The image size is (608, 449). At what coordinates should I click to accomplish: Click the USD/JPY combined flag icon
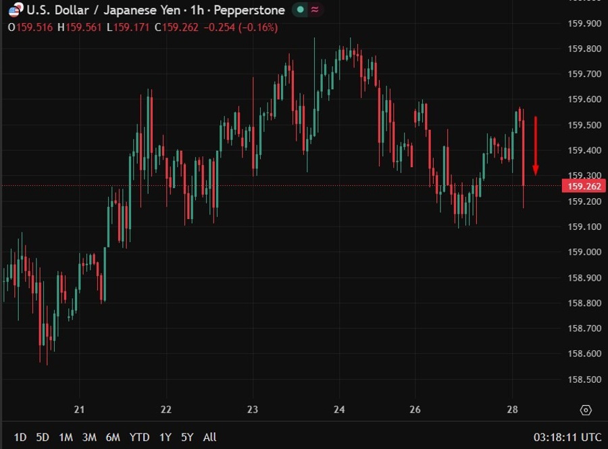point(14,10)
